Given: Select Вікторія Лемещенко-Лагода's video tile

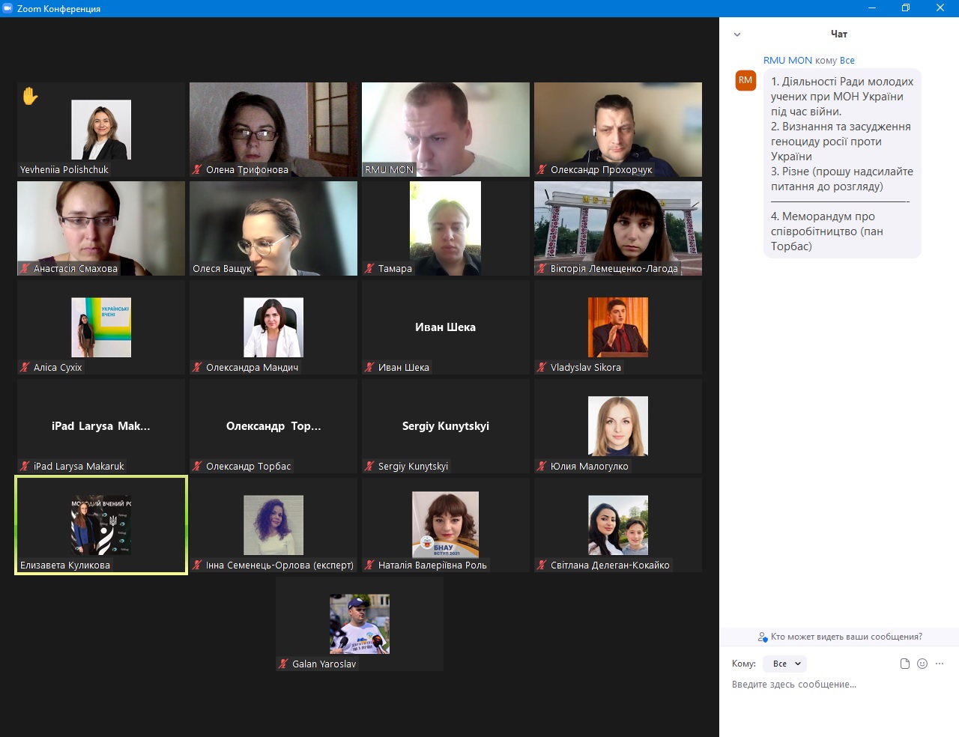Looking at the screenshot, I should (x=618, y=228).
